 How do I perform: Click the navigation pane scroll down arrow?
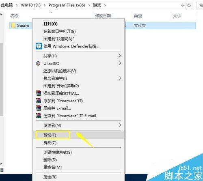[1, 164]
